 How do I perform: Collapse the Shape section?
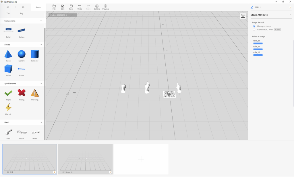point(41,45)
